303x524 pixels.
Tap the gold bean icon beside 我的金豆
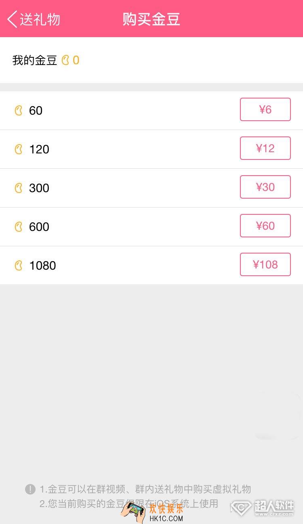[x=65, y=61]
